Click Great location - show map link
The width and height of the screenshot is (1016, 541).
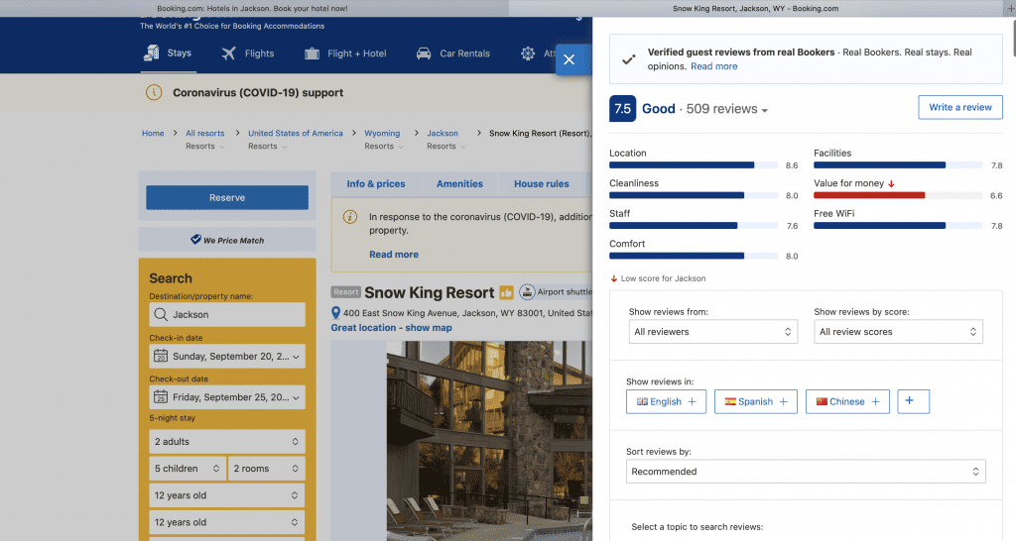[x=391, y=327]
